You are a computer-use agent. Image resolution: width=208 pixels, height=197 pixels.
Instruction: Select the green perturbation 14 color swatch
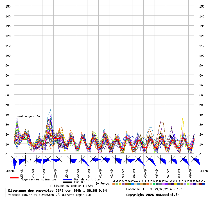pos(154,184)
